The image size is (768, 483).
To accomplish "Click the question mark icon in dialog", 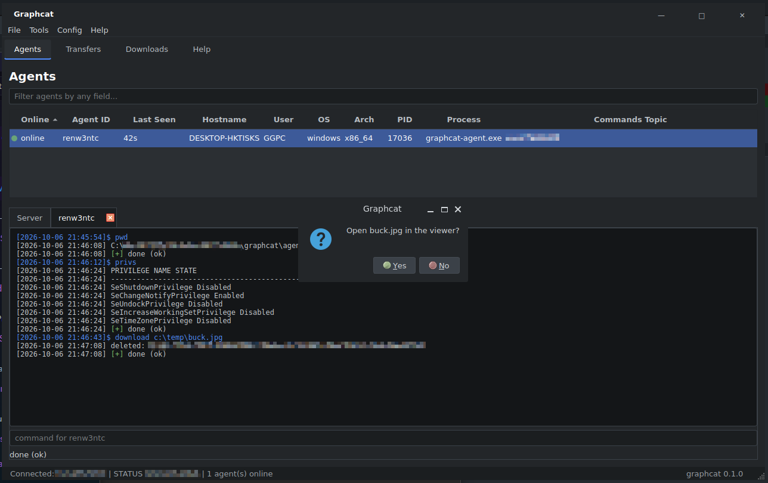I will pyautogui.click(x=321, y=239).
